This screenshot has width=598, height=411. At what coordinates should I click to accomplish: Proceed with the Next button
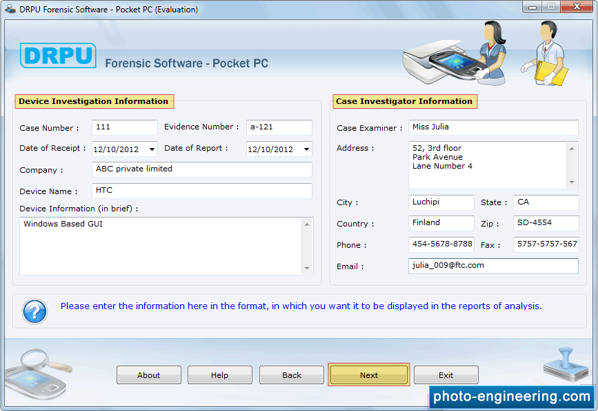(369, 375)
